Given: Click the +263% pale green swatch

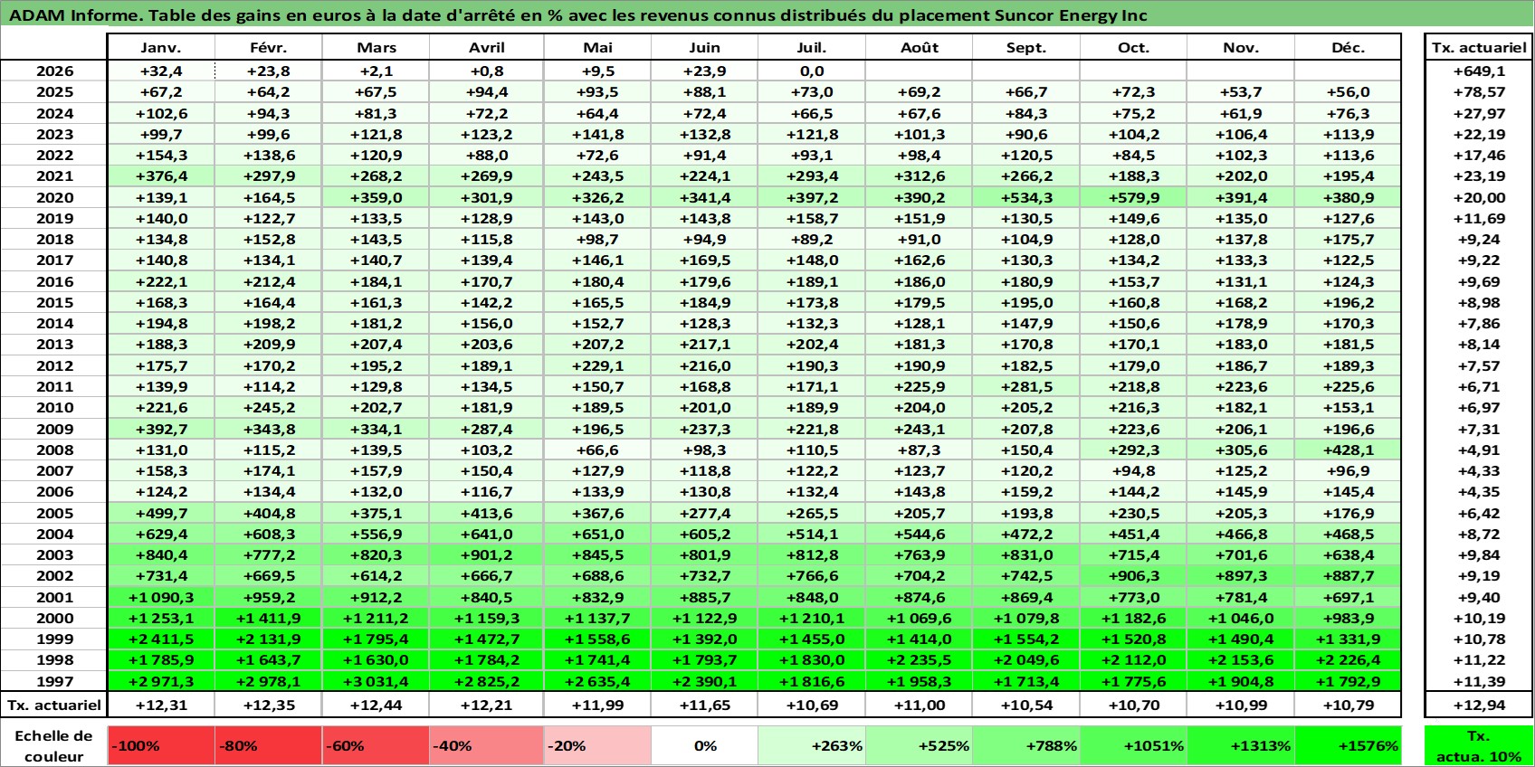Looking at the screenshot, I should (812, 746).
